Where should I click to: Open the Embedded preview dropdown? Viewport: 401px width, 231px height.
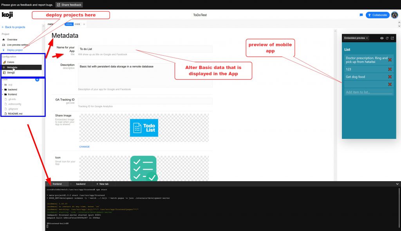[x=356, y=38]
